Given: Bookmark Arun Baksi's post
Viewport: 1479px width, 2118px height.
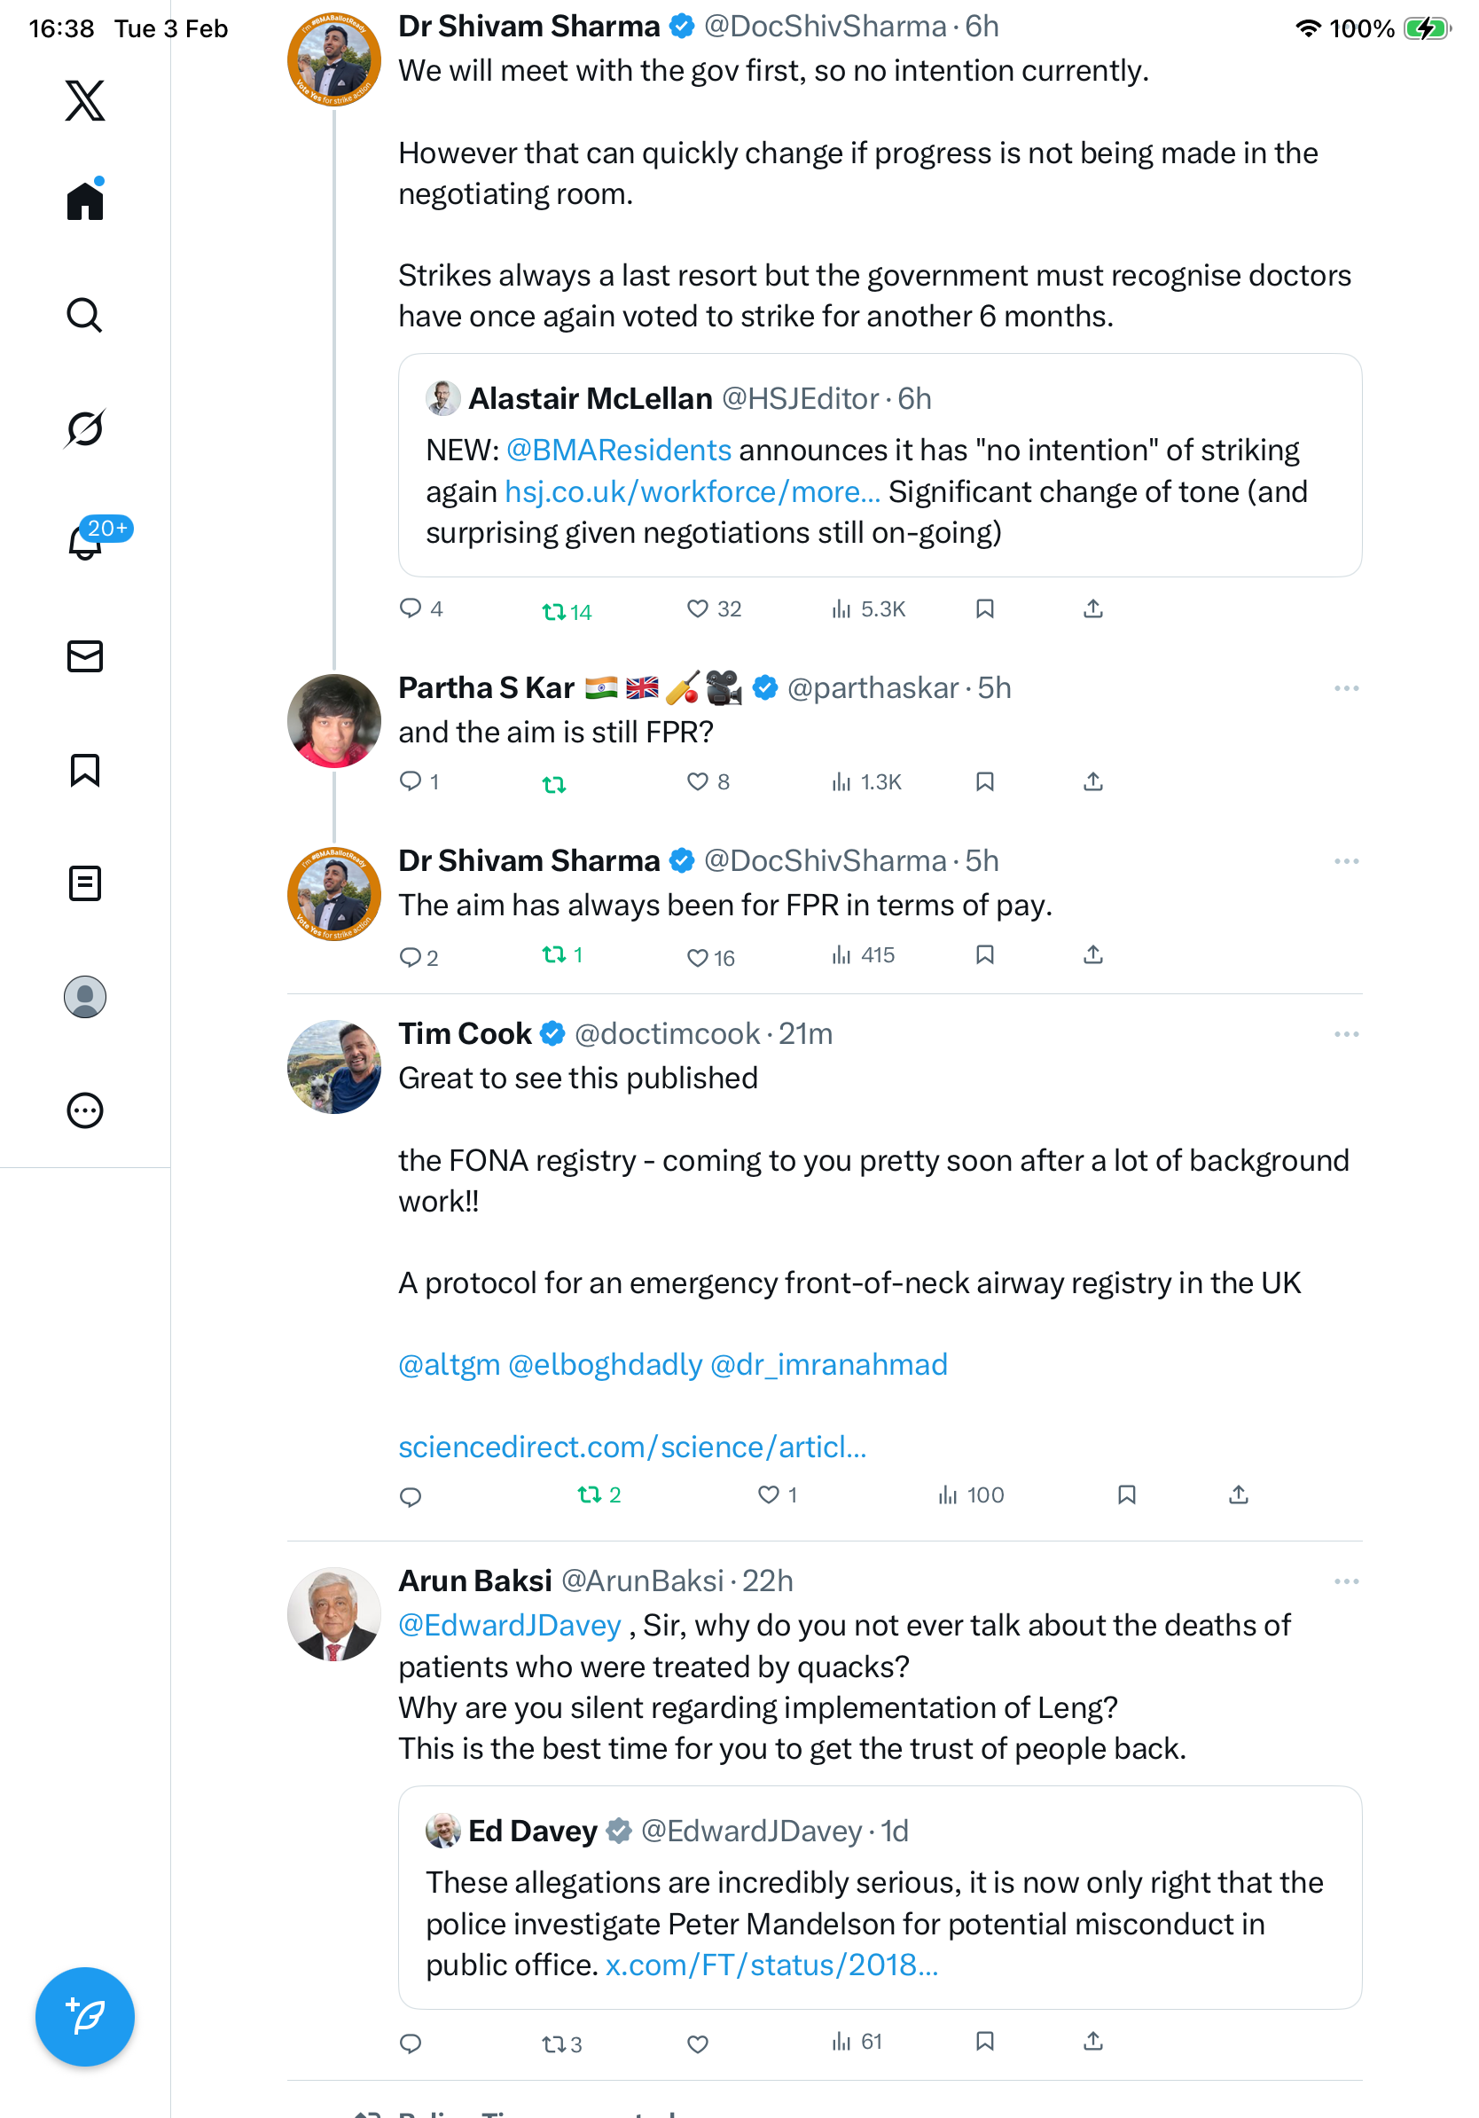Looking at the screenshot, I should click(x=985, y=2042).
